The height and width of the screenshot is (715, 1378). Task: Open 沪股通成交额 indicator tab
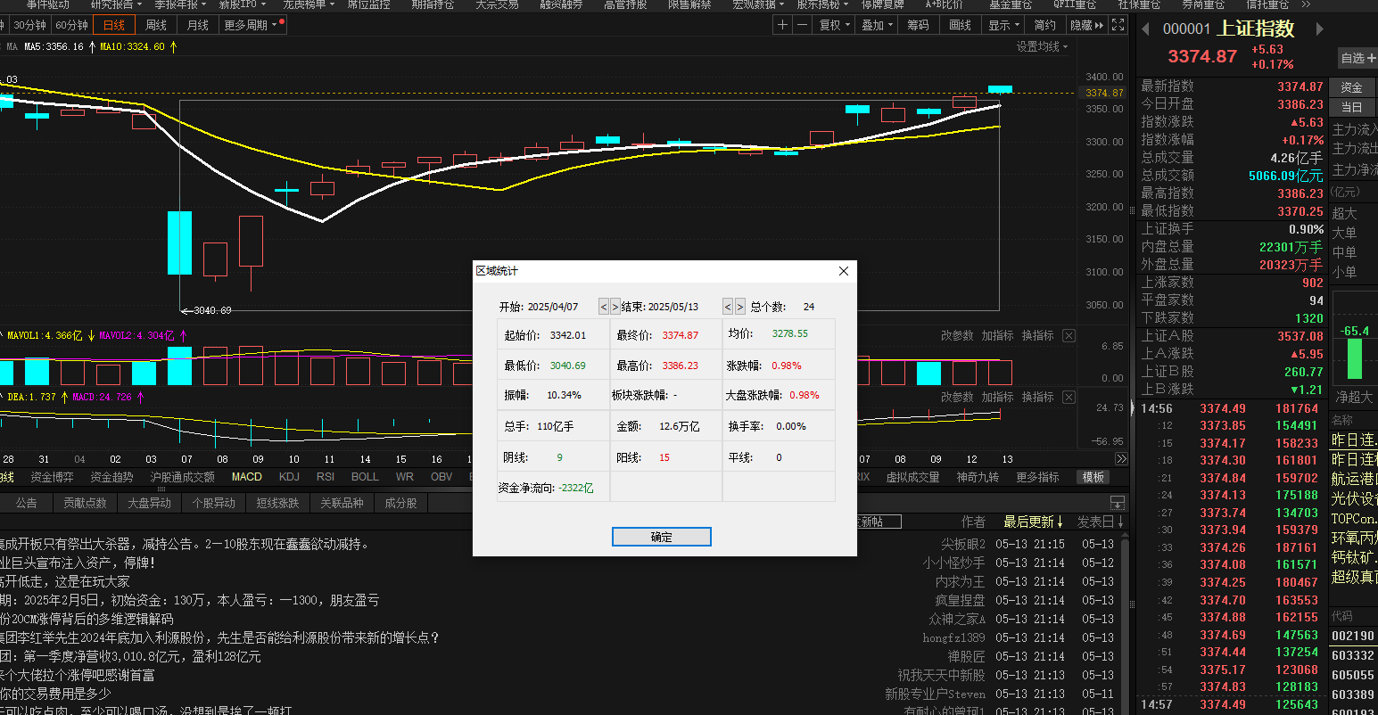click(183, 477)
